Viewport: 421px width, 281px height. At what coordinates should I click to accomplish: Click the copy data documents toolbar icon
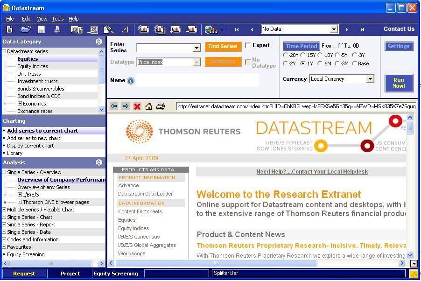(x=77, y=29)
